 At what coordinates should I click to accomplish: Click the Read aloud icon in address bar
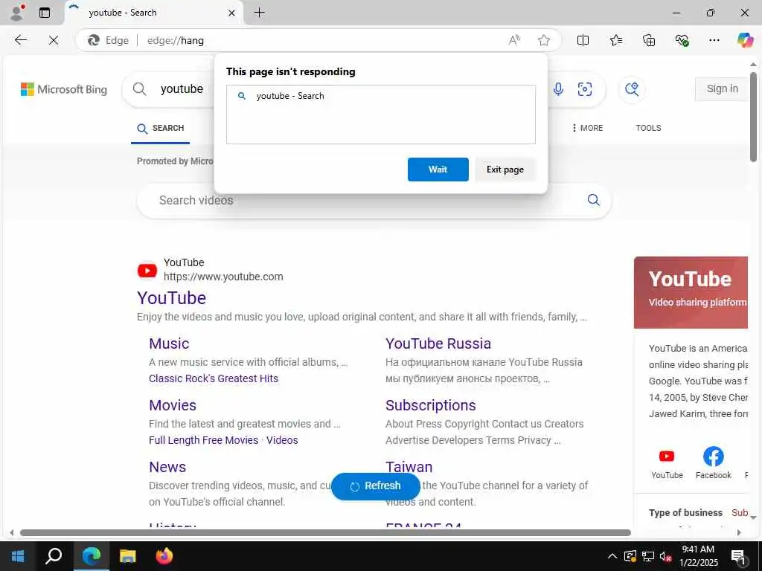(514, 40)
